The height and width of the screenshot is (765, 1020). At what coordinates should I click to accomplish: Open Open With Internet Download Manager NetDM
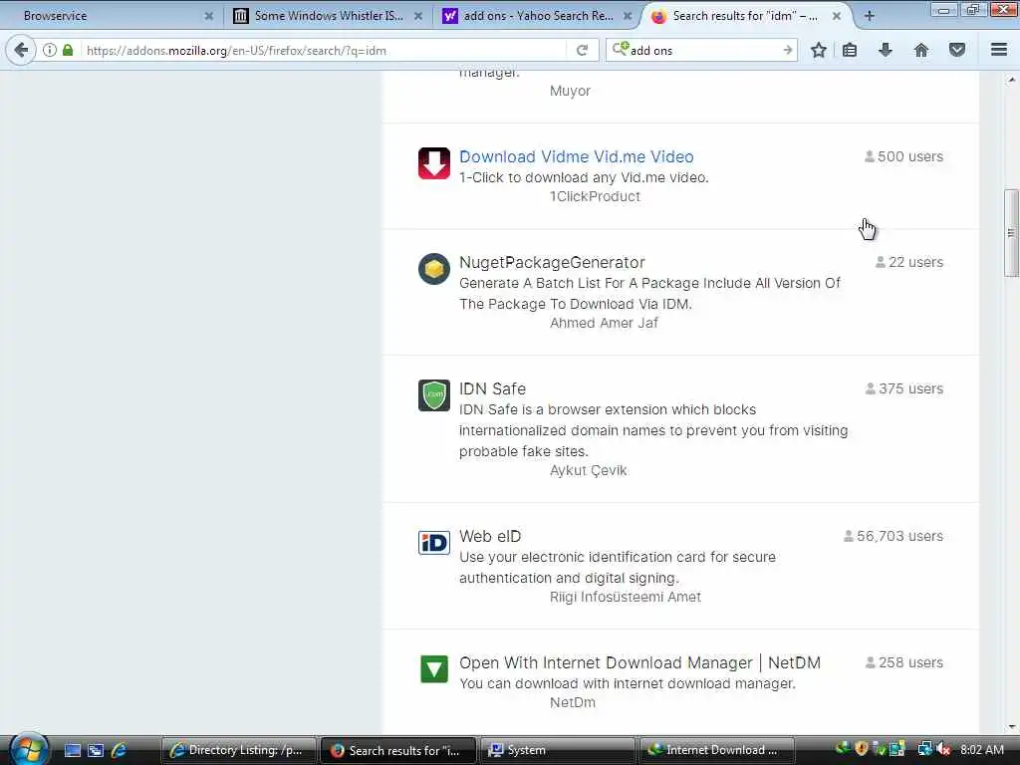coord(640,662)
